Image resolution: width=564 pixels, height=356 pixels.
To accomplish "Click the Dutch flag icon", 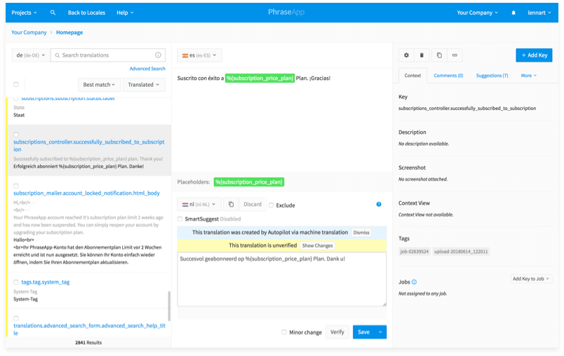I will pyautogui.click(x=185, y=205).
